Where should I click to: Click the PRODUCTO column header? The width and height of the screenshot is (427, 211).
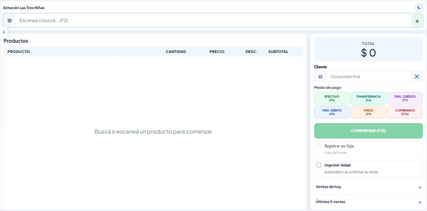click(19, 51)
